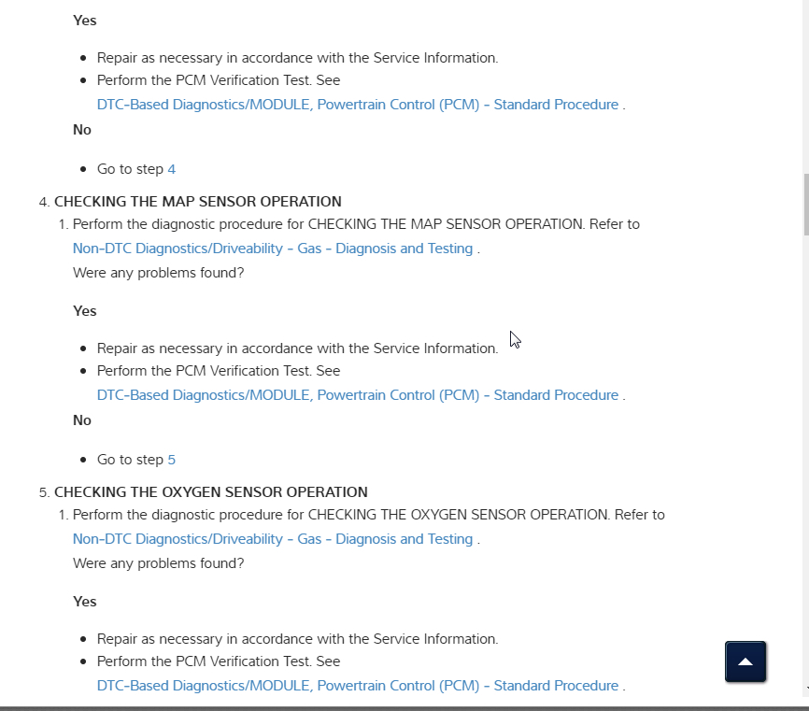
Task: Open Non-DTC Diagnostics link under oxygen sensor step
Action: 273,539
